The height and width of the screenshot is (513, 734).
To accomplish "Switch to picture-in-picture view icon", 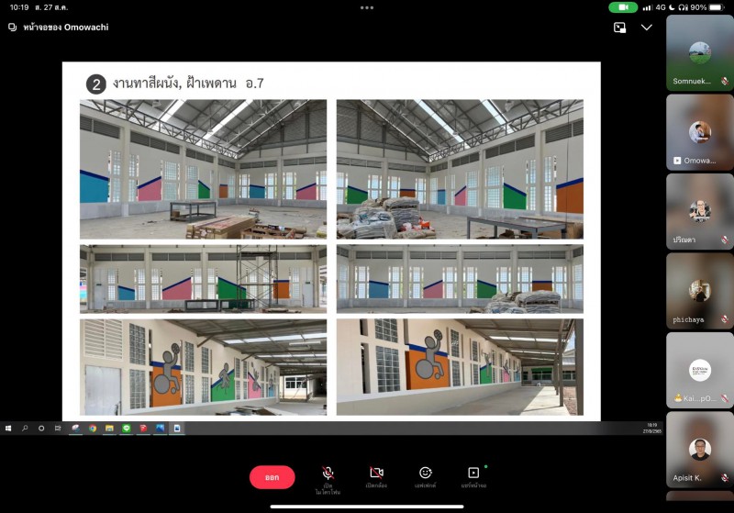I will click(620, 28).
